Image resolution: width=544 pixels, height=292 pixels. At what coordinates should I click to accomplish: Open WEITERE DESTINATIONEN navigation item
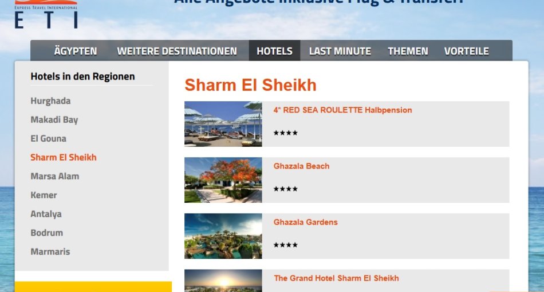point(177,51)
